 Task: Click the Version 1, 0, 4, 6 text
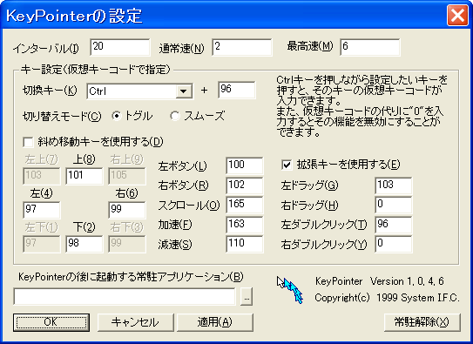[x=407, y=281]
